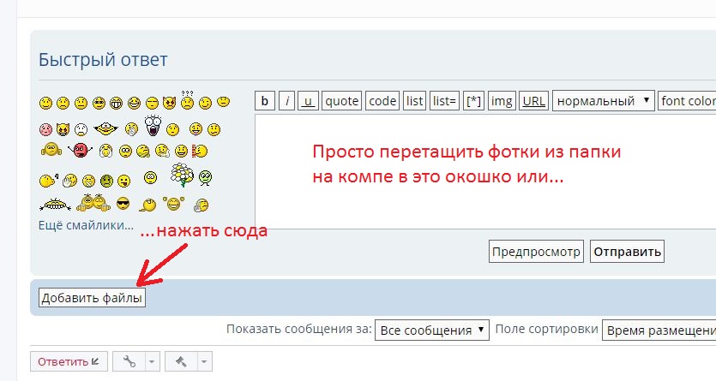
Task: Insert the wide stretched yellow smiley
Action: pyautogui.click(x=105, y=128)
